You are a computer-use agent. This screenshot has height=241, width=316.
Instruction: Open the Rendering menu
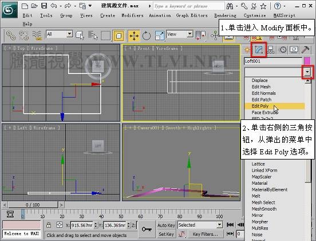click(x=226, y=15)
